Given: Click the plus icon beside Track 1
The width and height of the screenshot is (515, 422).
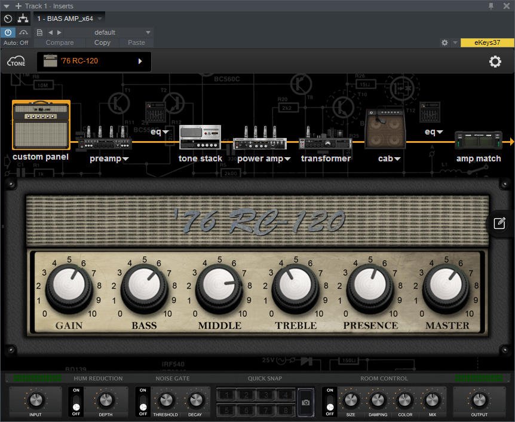Looking at the screenshot, I should click(19, 6).
